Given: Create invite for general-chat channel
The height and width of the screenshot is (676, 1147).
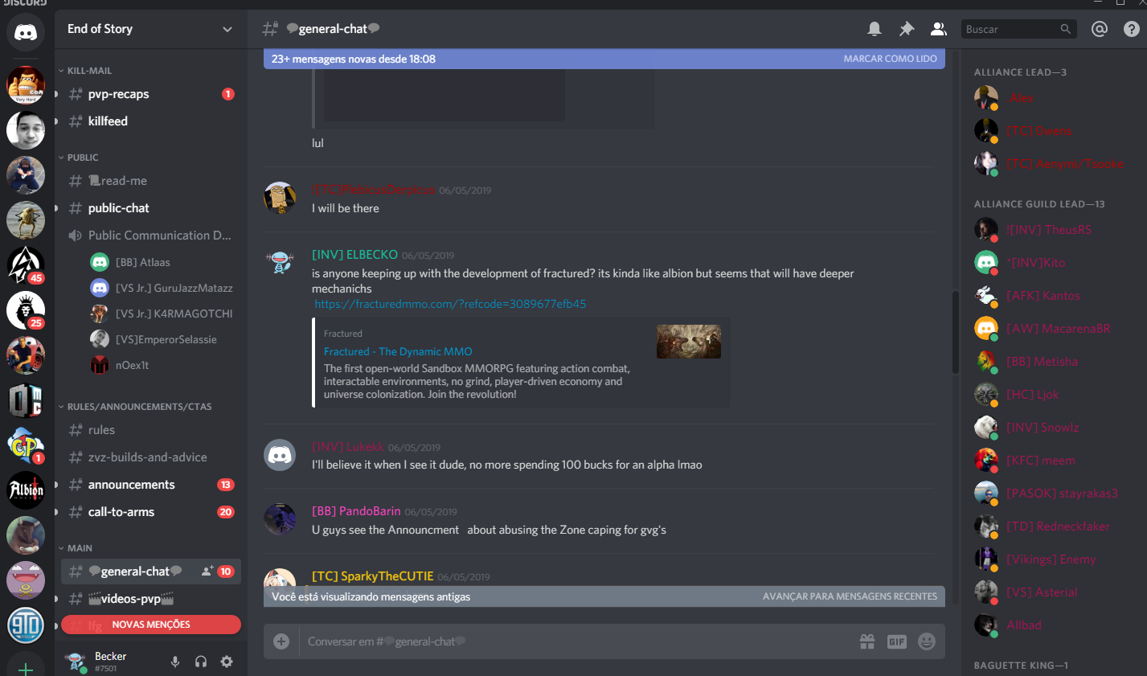Looking at the screenshot, I should 207,572.
